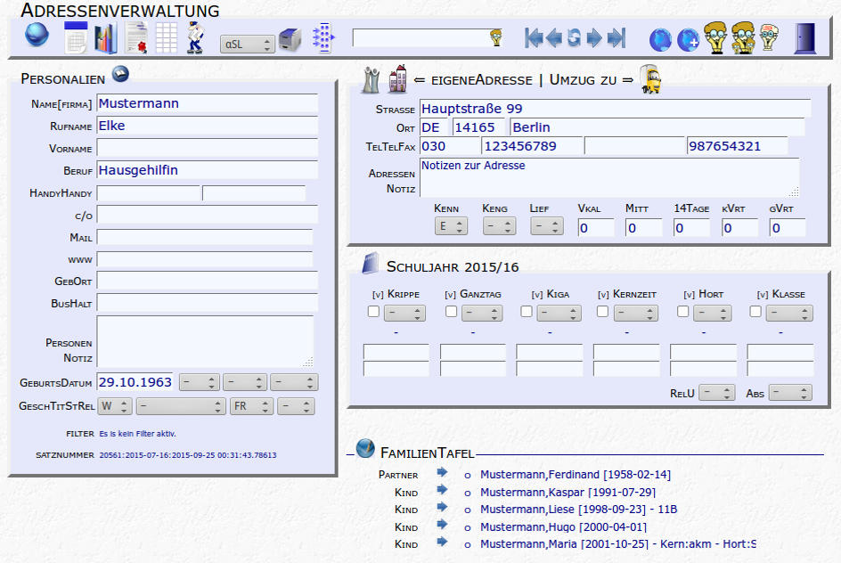This screenshot has width=841, height=563.
Task: Click the printer icon in toolbar
Action: (x=290, y=40)
